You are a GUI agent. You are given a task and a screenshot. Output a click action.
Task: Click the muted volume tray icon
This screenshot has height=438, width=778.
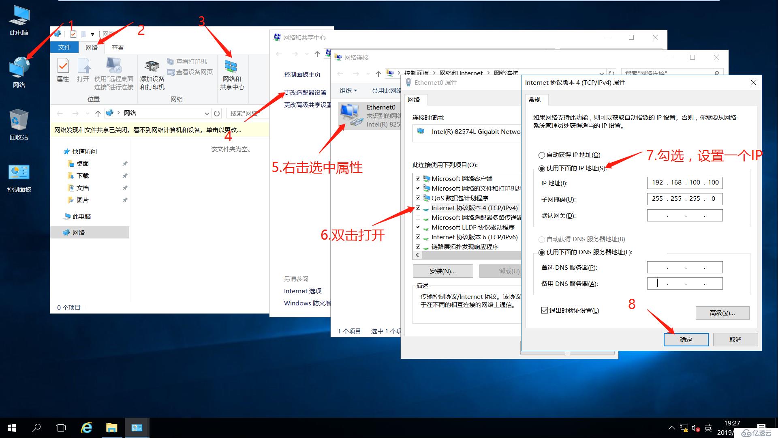[696, 428]
